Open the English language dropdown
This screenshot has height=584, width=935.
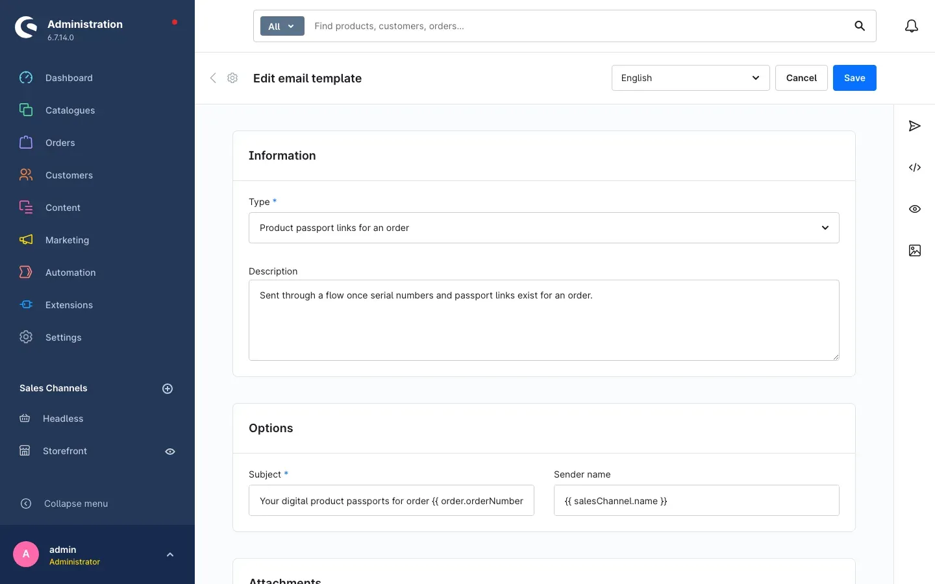pyautogui.click(x=691, y=78)
